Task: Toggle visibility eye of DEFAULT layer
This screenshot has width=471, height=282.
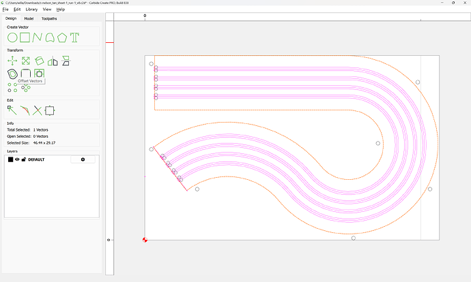Action: 17,159
